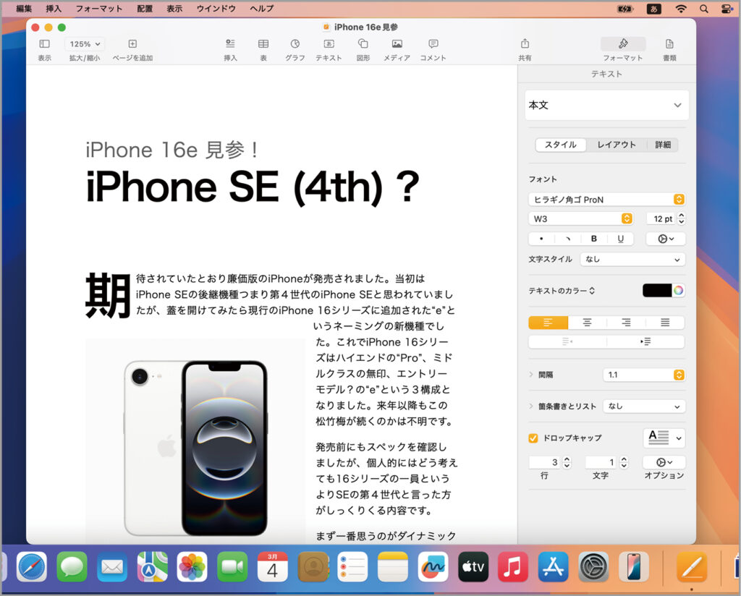Click the drop cap 文字 character count field

(601, 462)
